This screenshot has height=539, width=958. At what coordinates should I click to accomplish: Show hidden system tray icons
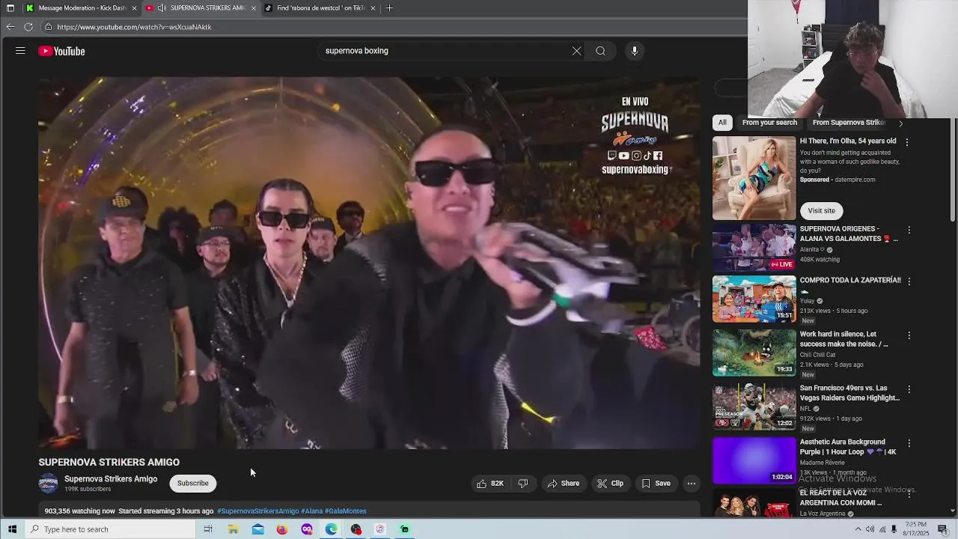click(x=858, y=529)
